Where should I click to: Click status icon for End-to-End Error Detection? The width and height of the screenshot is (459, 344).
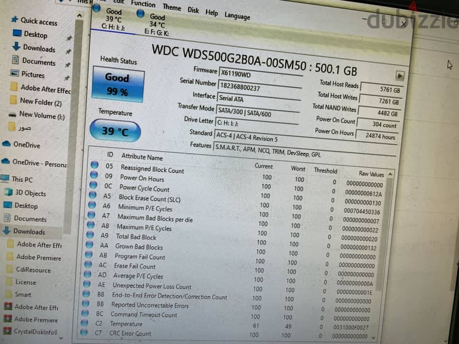[x=86, y=294]
